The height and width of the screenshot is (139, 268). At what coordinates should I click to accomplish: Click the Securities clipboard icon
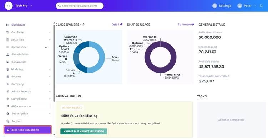[7, 39]
